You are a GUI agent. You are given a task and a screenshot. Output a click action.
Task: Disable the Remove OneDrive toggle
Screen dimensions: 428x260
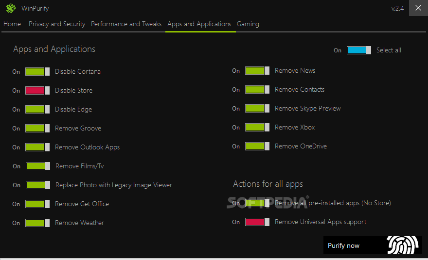257,146
